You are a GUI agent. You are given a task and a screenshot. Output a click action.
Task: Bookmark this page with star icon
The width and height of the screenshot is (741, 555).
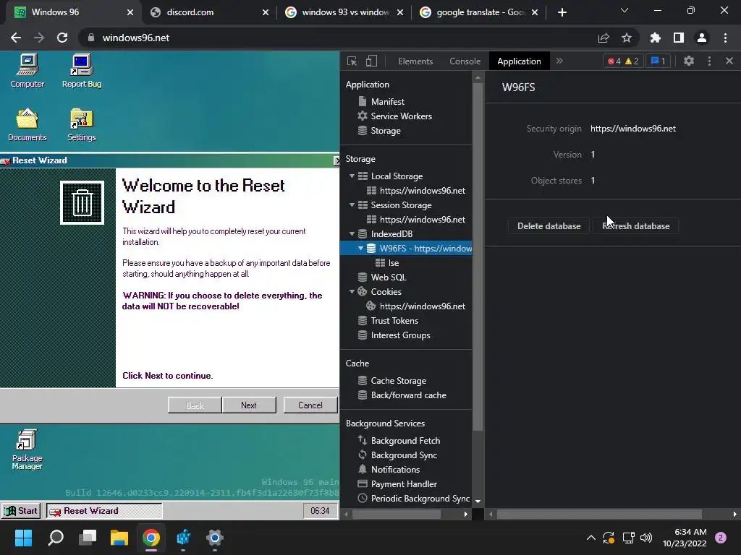tap(627, 38)
